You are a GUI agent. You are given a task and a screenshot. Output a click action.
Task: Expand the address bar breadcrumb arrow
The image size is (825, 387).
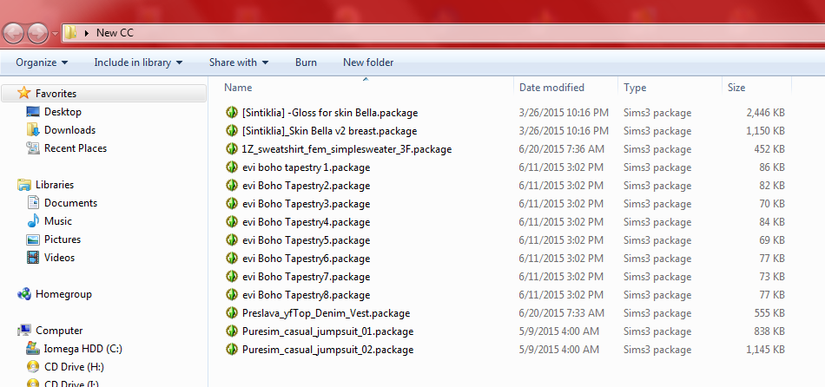coord(87,33)
